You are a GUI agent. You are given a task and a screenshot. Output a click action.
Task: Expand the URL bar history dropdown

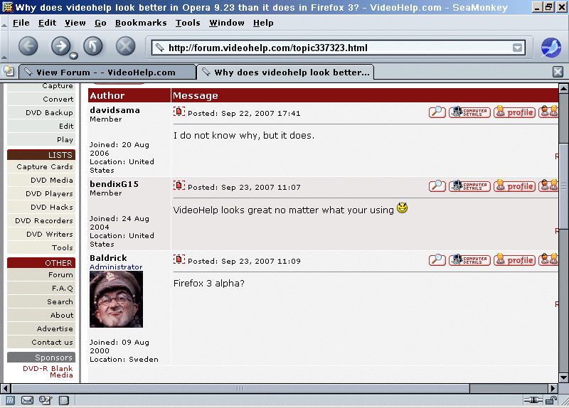(x=518, y=48)
